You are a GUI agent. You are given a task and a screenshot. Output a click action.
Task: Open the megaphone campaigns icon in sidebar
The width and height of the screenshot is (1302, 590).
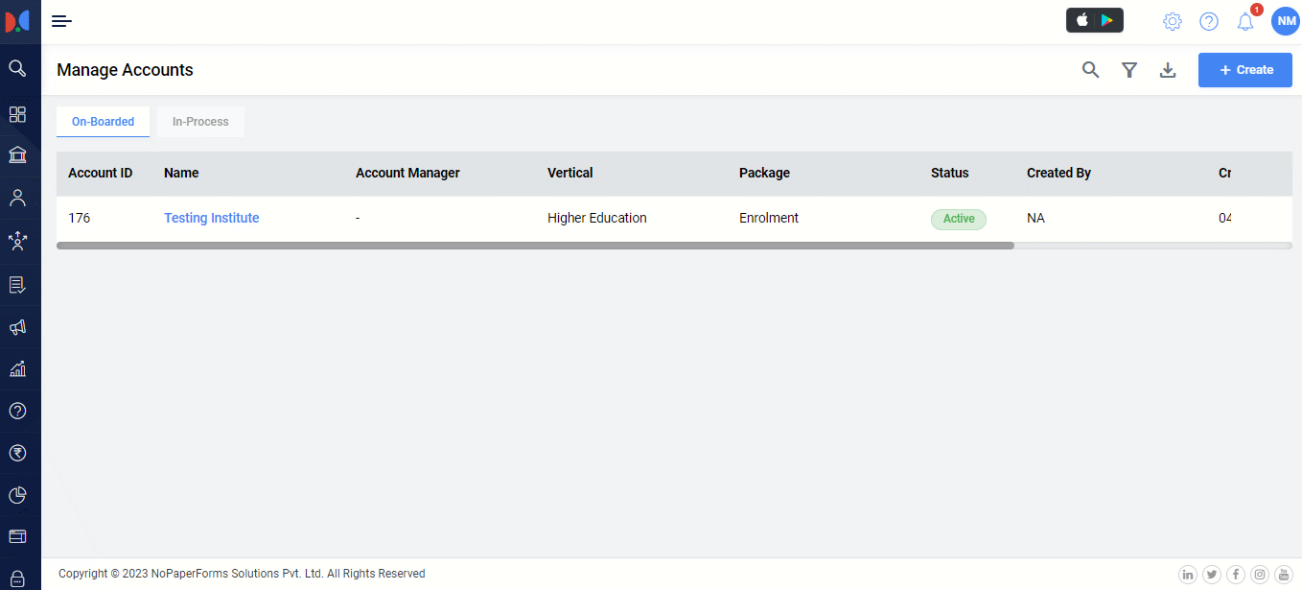click(17, 327)
